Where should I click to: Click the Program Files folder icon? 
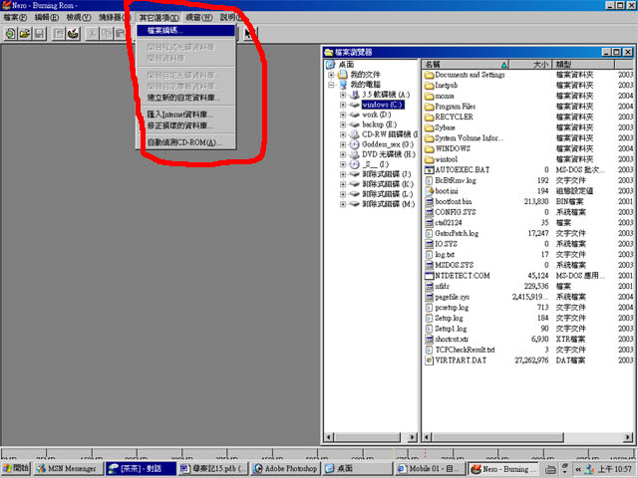[429, 107]
